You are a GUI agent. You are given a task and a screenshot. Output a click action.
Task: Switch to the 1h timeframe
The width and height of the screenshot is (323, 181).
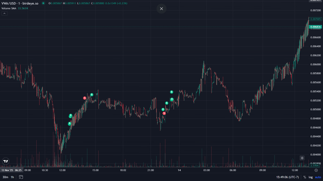[x=12, y=177]
